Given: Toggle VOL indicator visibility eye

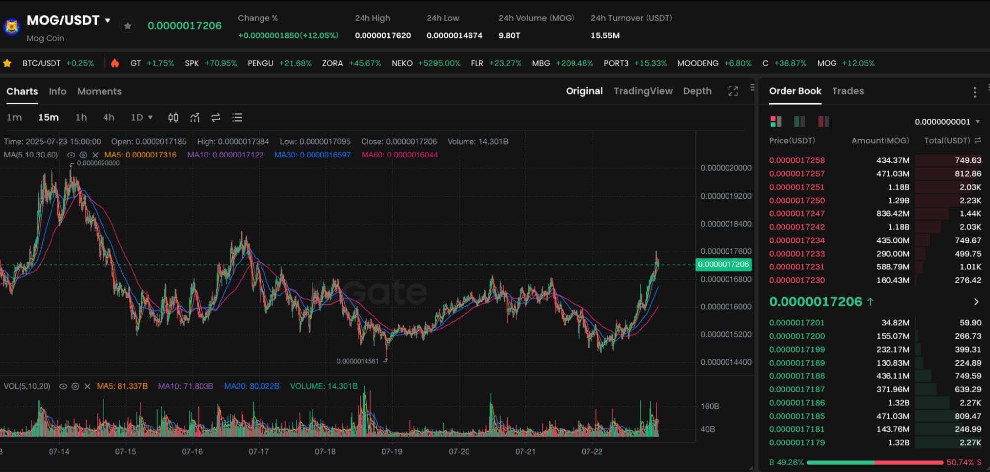Looking at the screenshot, I should coord(63,386).
